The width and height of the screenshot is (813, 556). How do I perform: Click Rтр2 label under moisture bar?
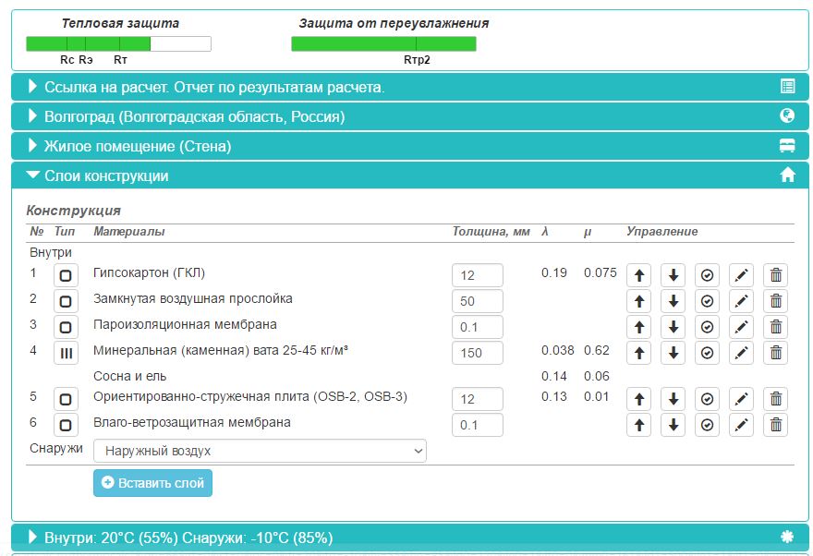click(417, 60)
